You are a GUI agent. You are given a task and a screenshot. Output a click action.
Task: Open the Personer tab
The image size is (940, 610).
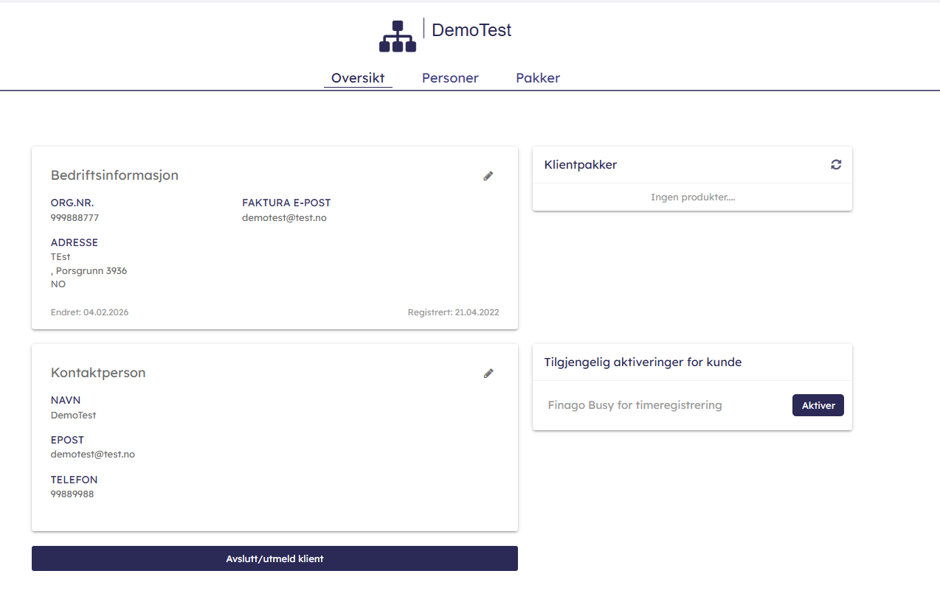[450, 78]
